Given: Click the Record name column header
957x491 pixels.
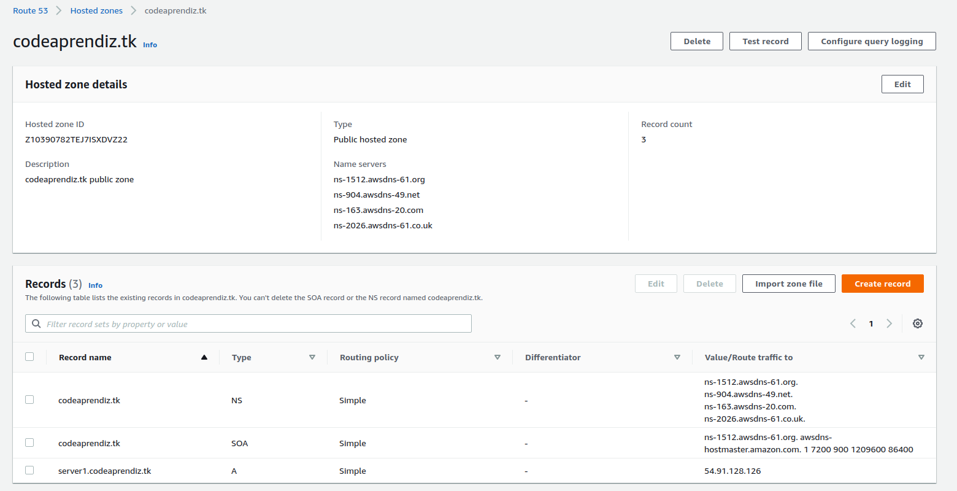Looking at the screenshot, I should point(85,357).
